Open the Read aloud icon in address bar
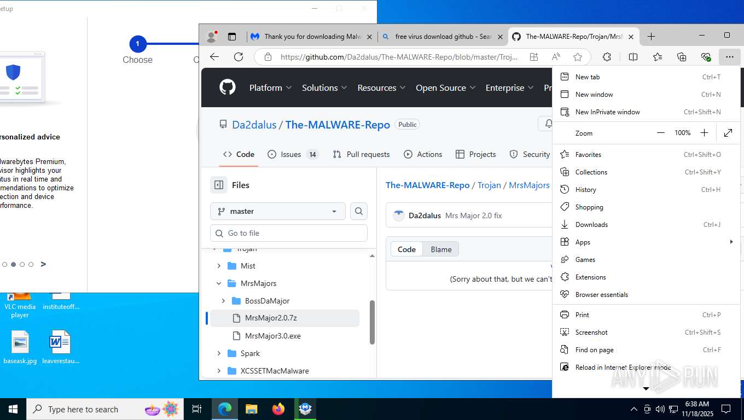 pos(556,57)
